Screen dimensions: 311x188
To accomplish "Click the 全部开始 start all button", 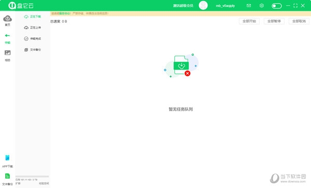I will (x=249, y=21).
